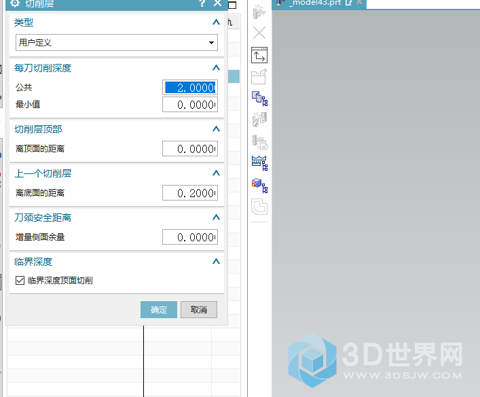Click the 确定 button
The image size is (480, 397).
pyautogui.click(x=159, y=309)
